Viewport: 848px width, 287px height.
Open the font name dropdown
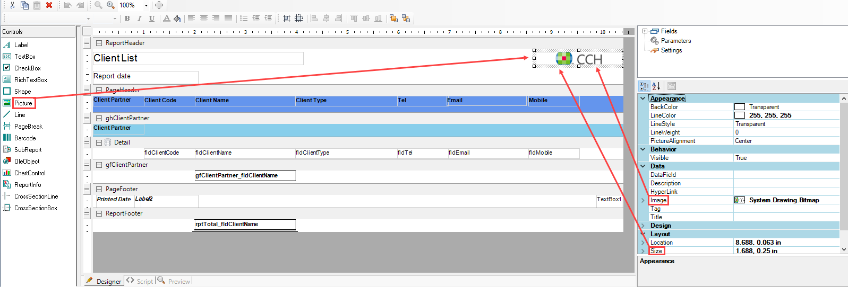88,19
